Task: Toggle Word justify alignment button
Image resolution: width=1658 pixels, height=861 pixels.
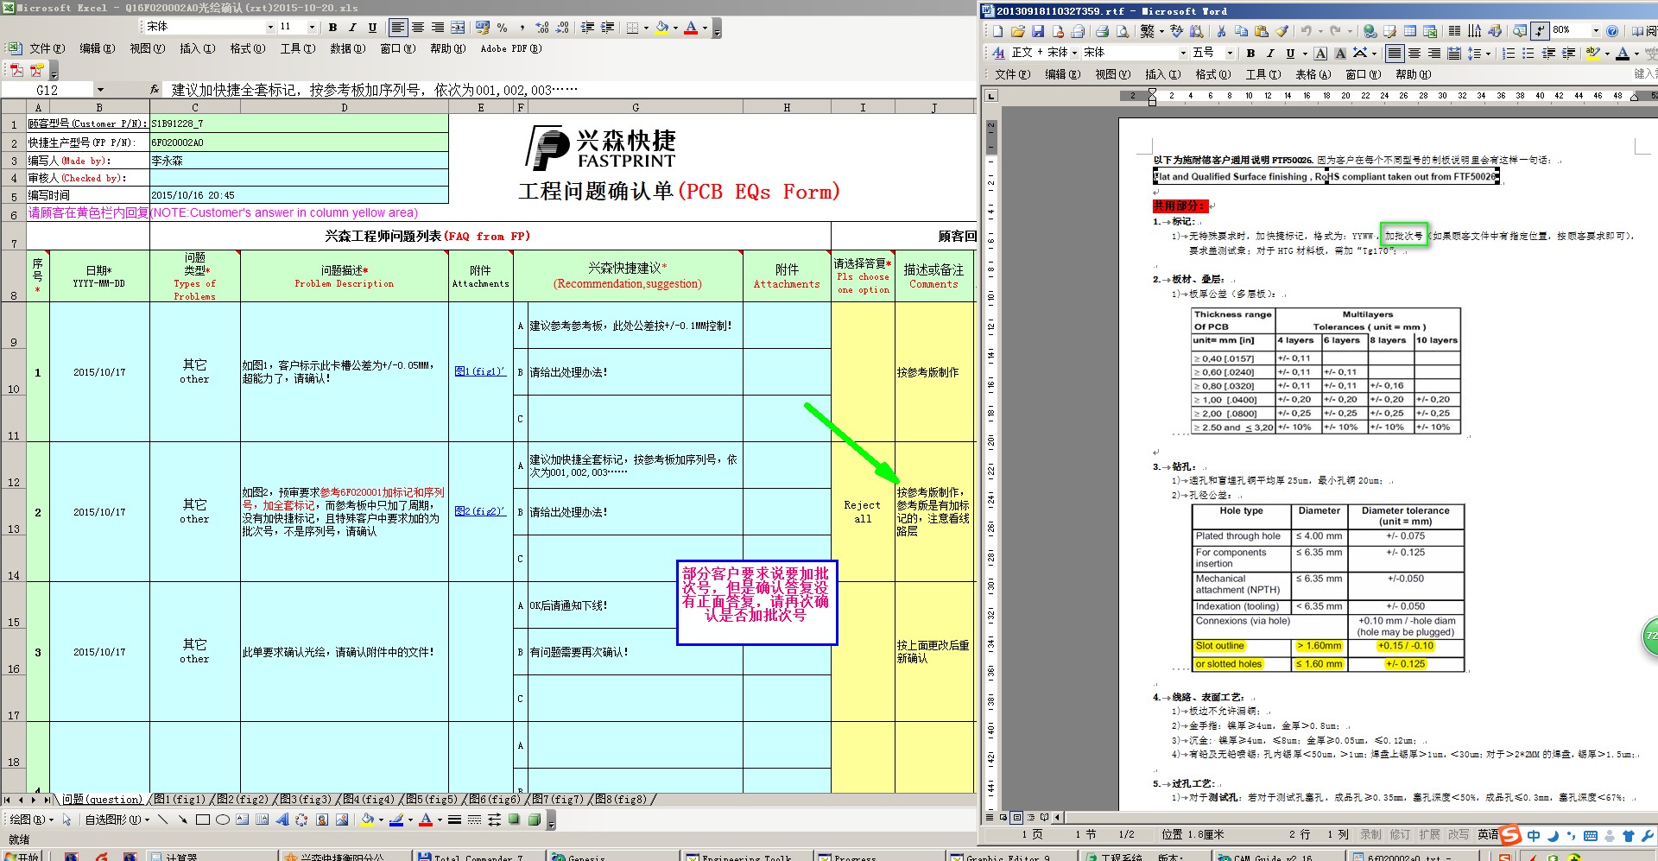Action: pos(1394,53)
